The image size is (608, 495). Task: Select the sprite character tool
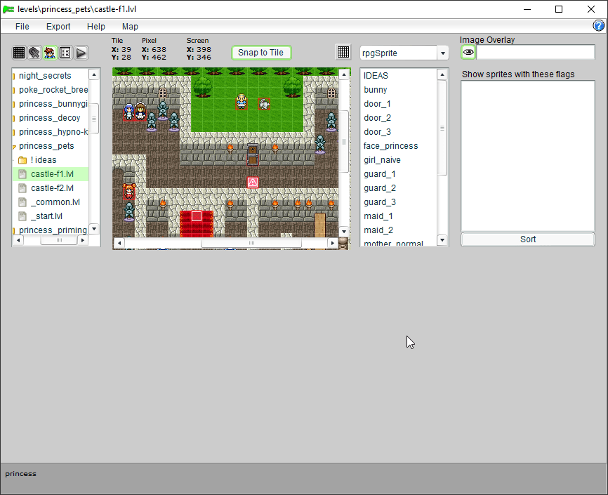(x=49, y=52)
